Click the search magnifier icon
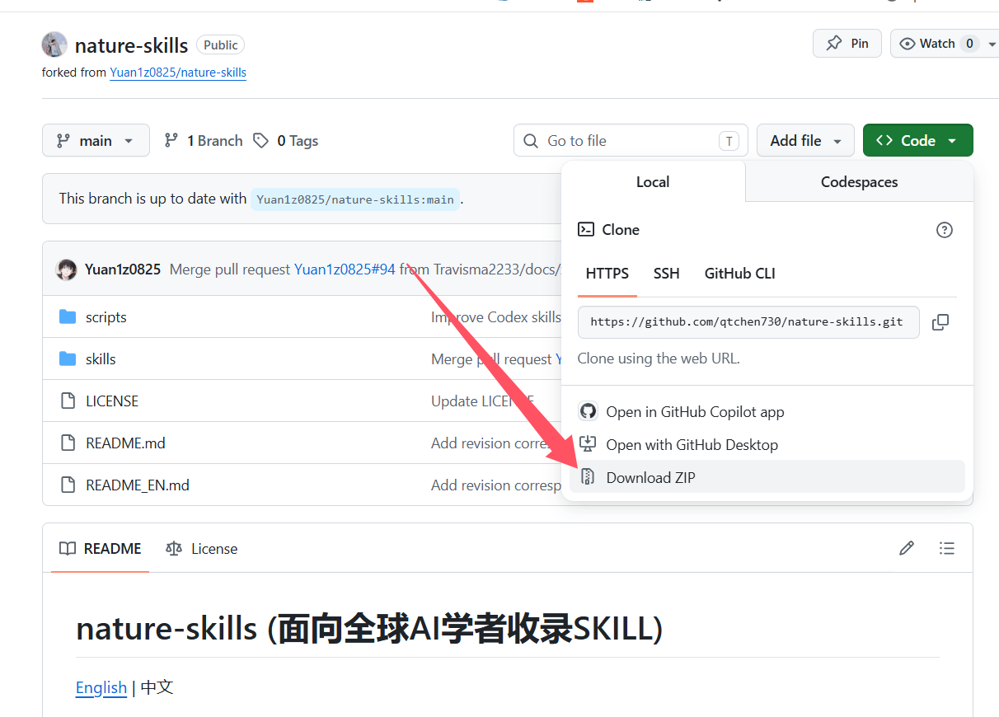 point(532,141)
